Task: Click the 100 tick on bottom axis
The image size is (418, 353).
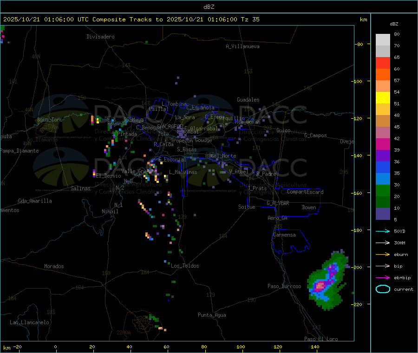Action: [241, 347]
